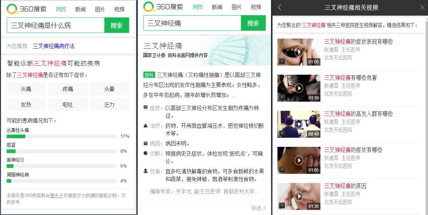This screenshot has width=428, height=215.
Task: Click the 饮食 icon in the encyclopedia card
Action: pos(145,171)
